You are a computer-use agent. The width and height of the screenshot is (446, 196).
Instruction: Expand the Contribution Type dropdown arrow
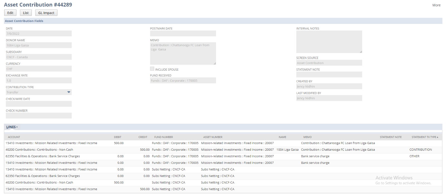click(x=69, y=92)
